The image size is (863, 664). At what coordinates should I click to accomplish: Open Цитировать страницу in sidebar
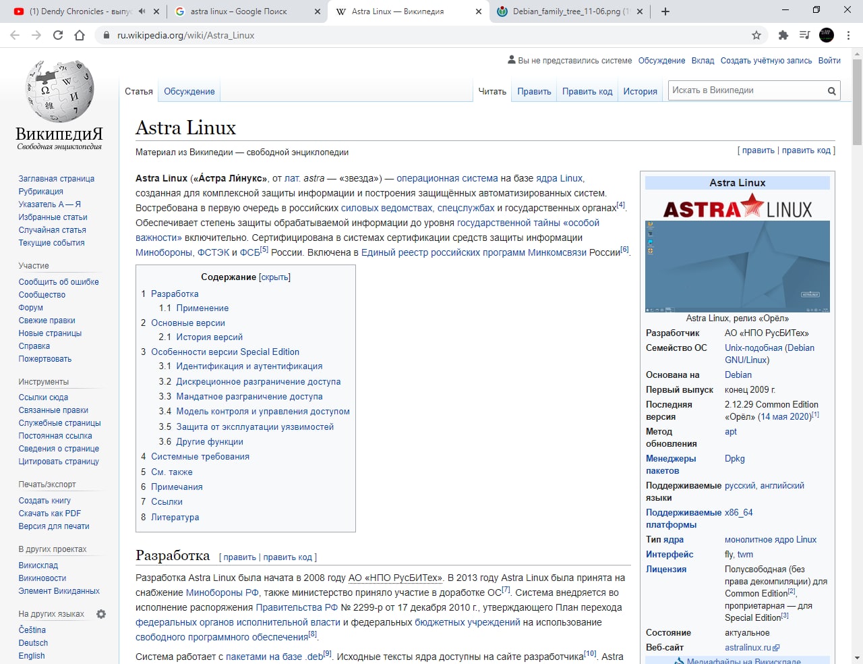point(59,462)
